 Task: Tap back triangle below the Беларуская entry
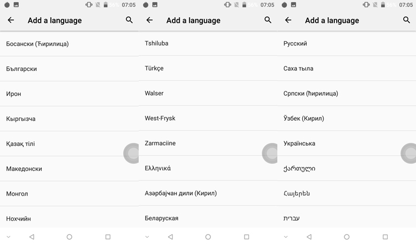tap(170, 237)
